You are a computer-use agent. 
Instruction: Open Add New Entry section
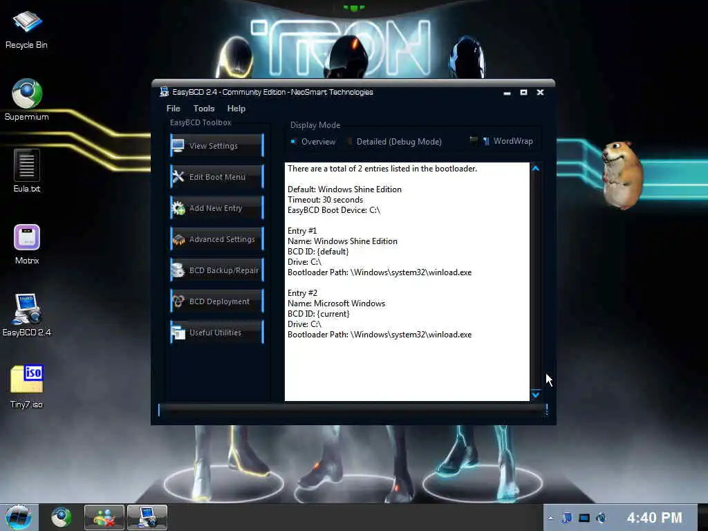pos(216,207)
